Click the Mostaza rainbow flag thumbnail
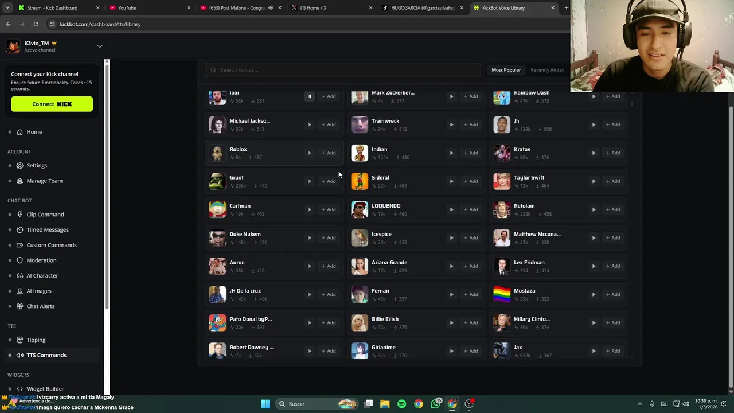Image resolution: width=734 pixels, height=413 pixels. (x=502, y=294)
